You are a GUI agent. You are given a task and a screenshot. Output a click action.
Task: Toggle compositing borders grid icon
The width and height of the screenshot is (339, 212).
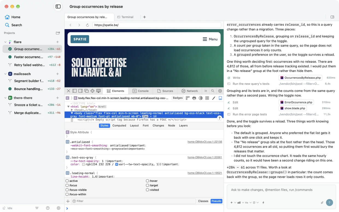point(207,98)
